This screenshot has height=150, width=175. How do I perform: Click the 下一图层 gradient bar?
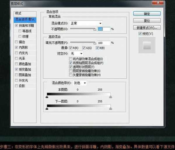79,106
